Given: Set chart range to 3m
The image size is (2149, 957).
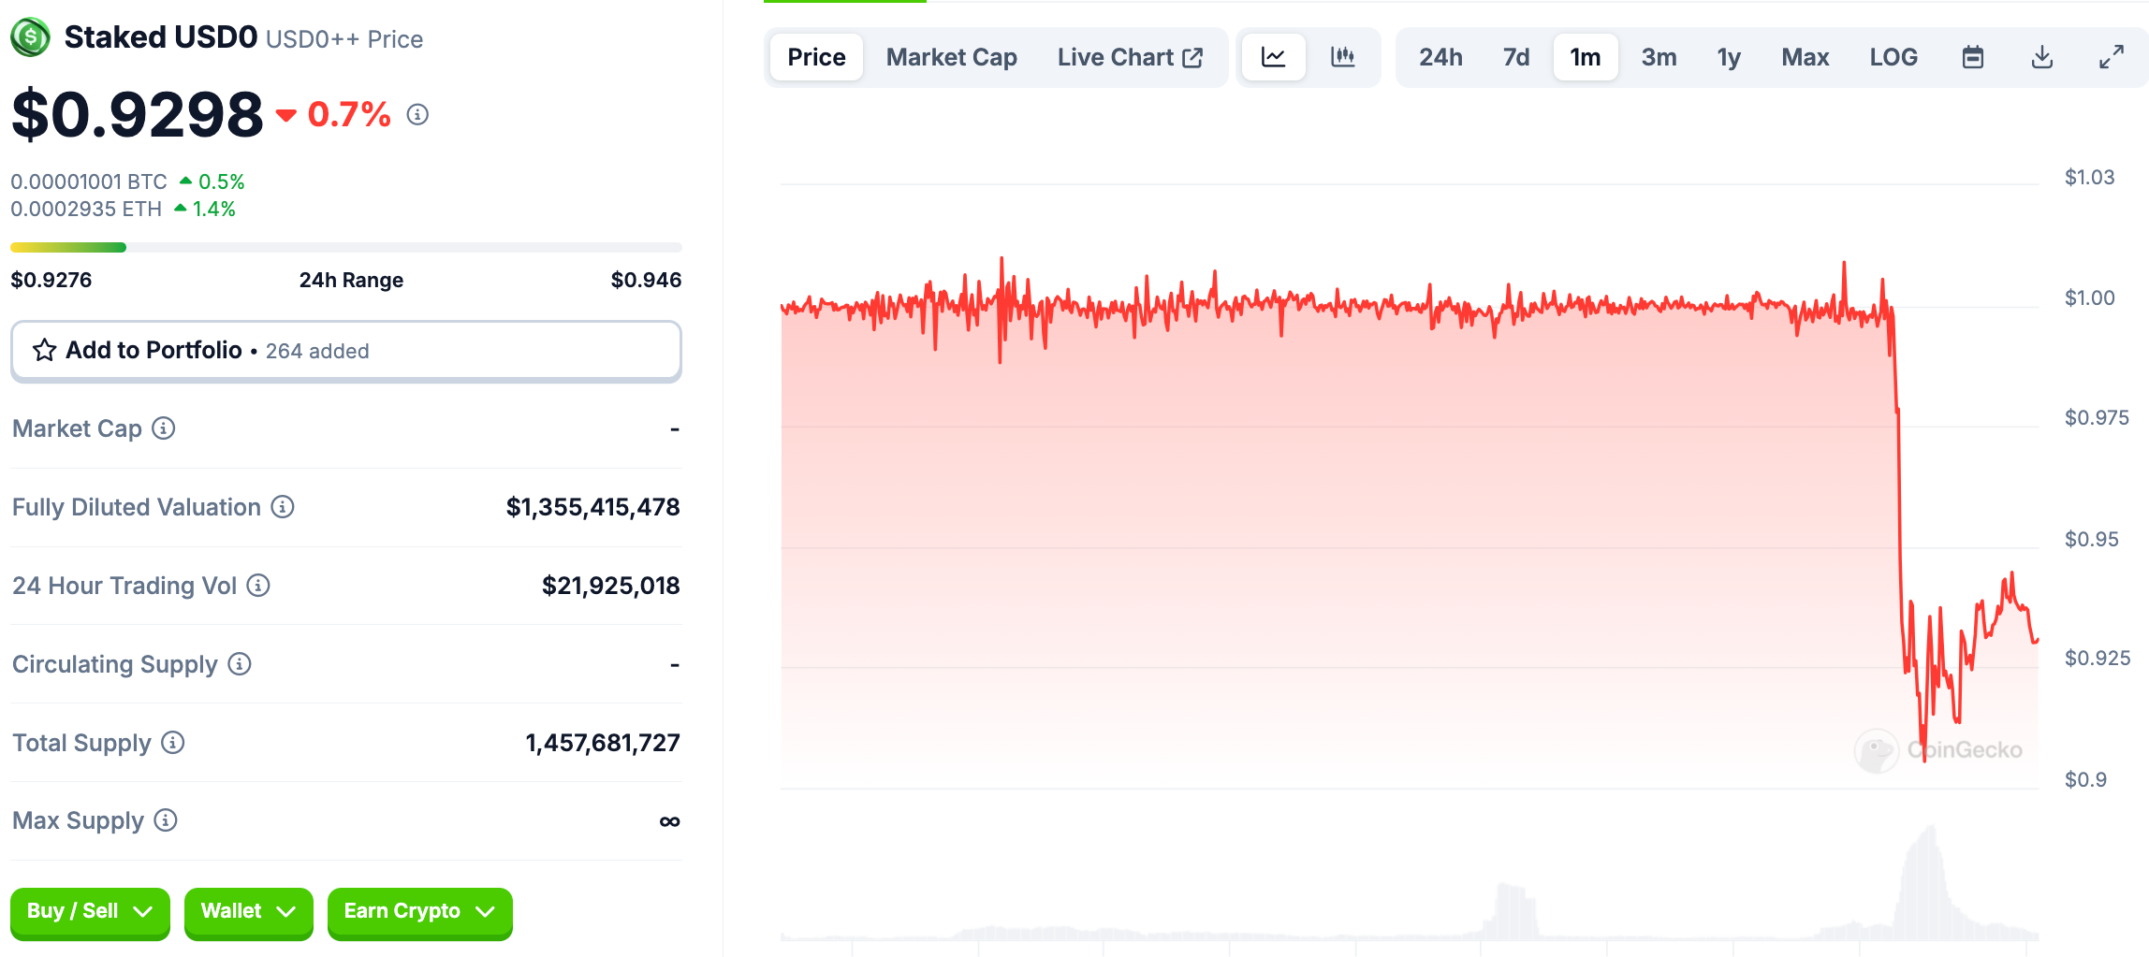Looking at the screenshot, I should pyautogui.click(x=1659, y=57).
